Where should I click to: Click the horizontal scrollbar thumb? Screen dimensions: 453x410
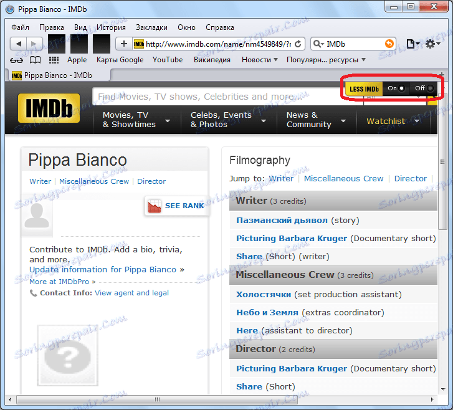[157, 400]
